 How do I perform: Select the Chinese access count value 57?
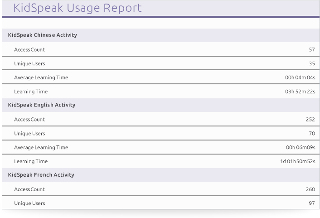click(x=311, y=49)
